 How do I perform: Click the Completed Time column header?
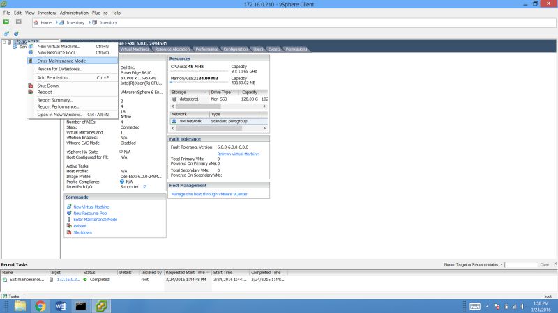pos(269,273)
